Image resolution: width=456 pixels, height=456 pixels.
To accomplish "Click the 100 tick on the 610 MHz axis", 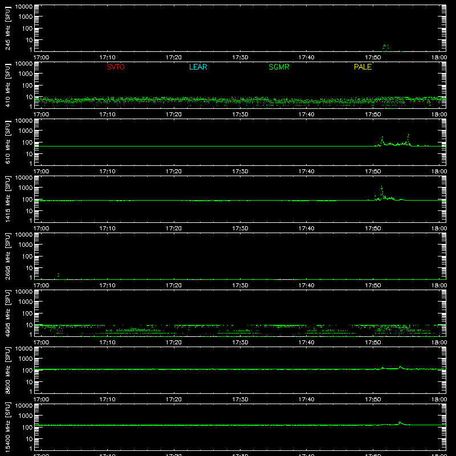I will (27, 142).
